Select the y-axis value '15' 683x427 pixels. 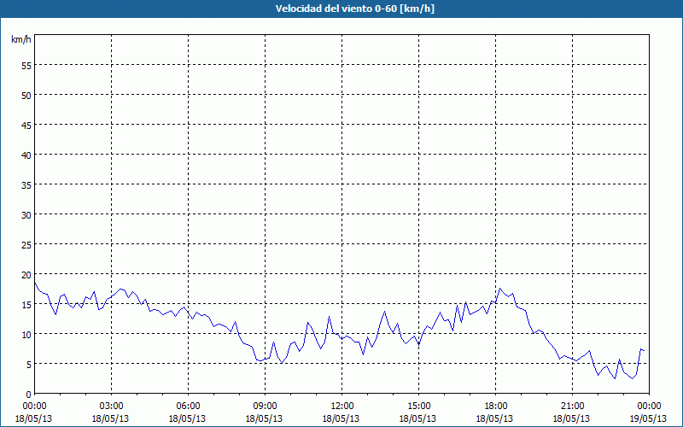pyautogui.click(x=26, y=305)
